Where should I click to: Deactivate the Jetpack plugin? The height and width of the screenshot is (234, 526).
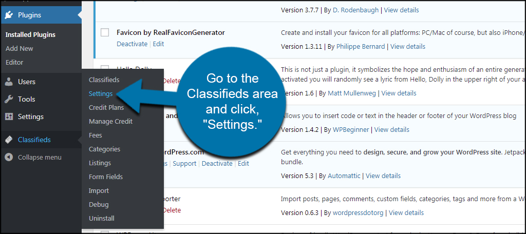217,164
